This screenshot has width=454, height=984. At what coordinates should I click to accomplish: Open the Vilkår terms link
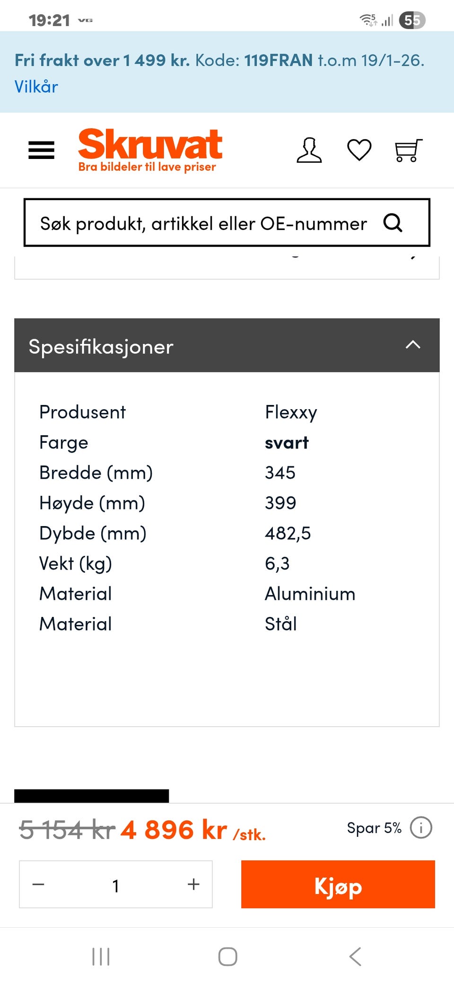(36, 87)
